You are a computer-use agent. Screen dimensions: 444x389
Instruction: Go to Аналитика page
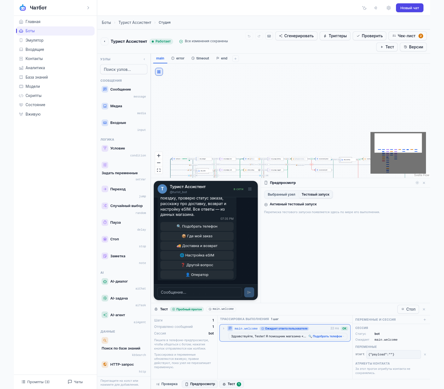[35, 68]
